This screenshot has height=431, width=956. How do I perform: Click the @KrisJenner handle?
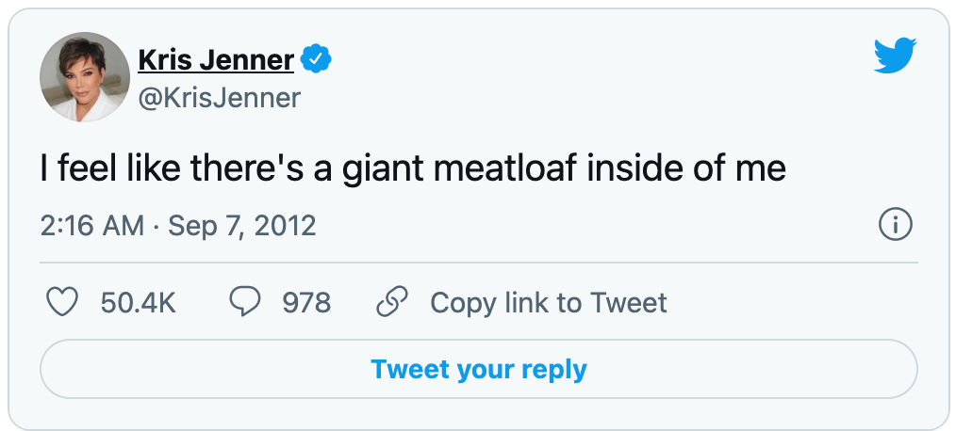pos(220,98)
